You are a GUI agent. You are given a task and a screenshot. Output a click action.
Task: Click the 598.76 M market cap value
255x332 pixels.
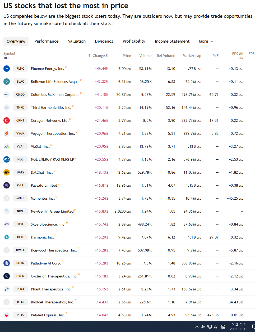point(191,95)
